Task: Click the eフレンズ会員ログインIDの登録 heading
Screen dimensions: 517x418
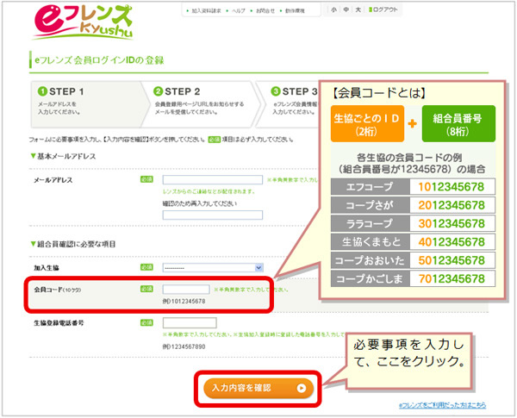Action: 99,60
